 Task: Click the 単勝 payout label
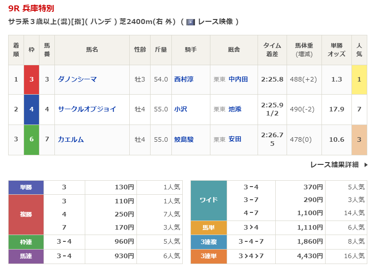(26, 187)
